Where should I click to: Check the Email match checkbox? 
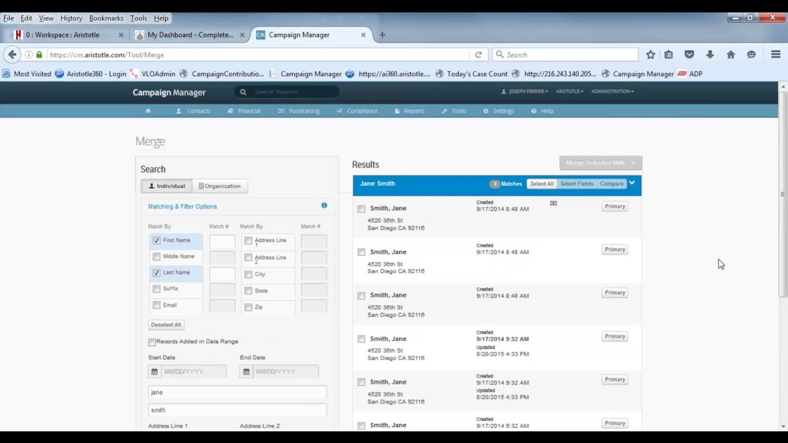[x=156, y=305]
